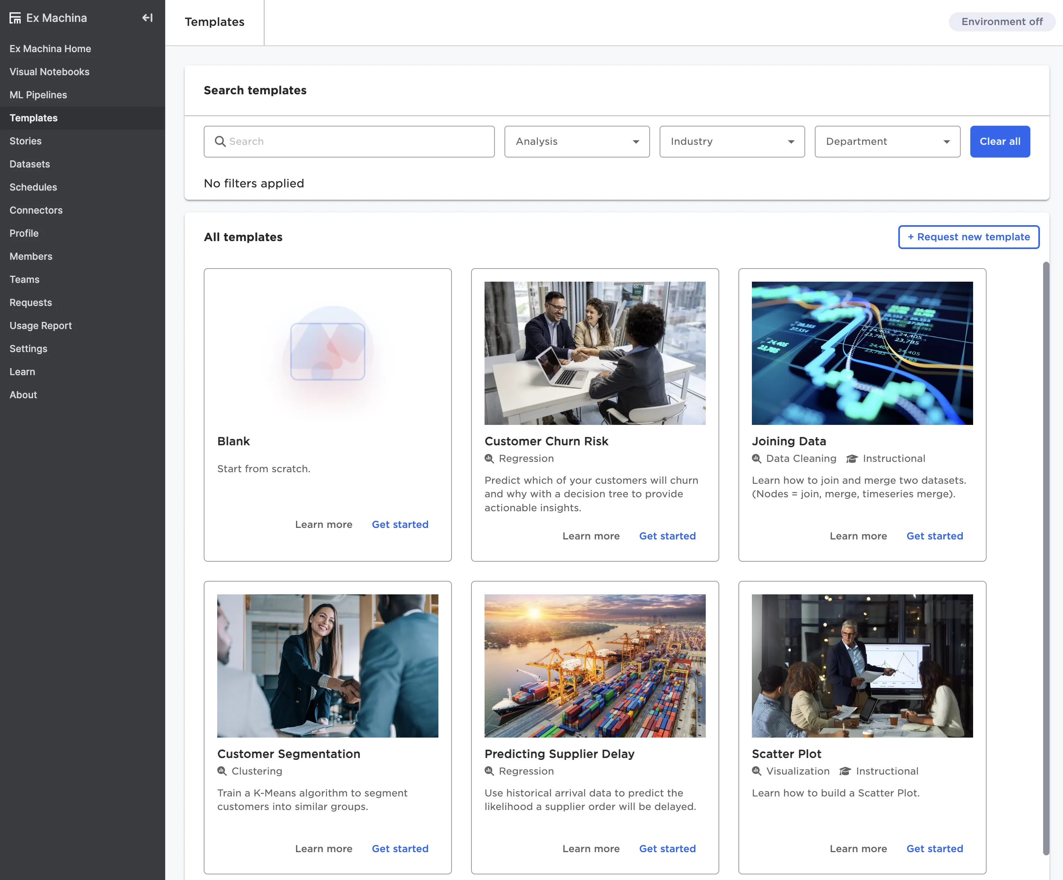The width and height of the screenshot is (1063, 880).
Task: Click the Instructional cap icon on Joining Data
Action: pos(852,458)
